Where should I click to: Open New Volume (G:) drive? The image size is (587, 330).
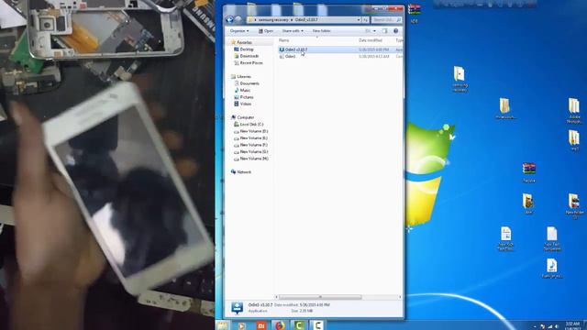pos(253,151)
